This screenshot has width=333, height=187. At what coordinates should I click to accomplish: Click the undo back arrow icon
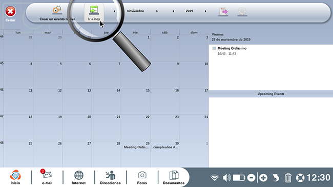point(276,178)
